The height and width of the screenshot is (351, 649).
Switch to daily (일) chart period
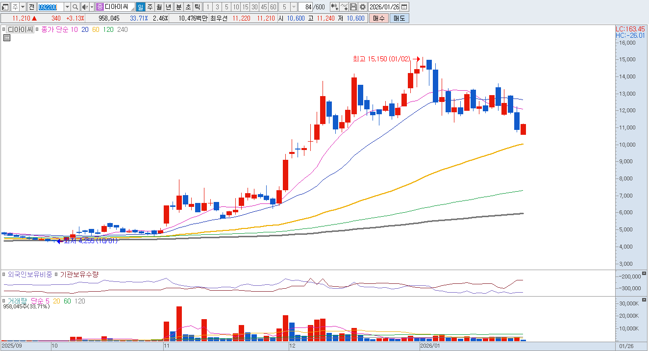pos(140,7)
